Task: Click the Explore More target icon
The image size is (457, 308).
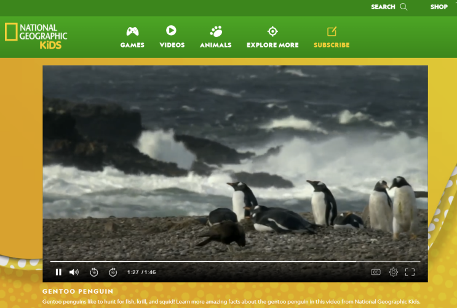Action: (x=272, y=31)
